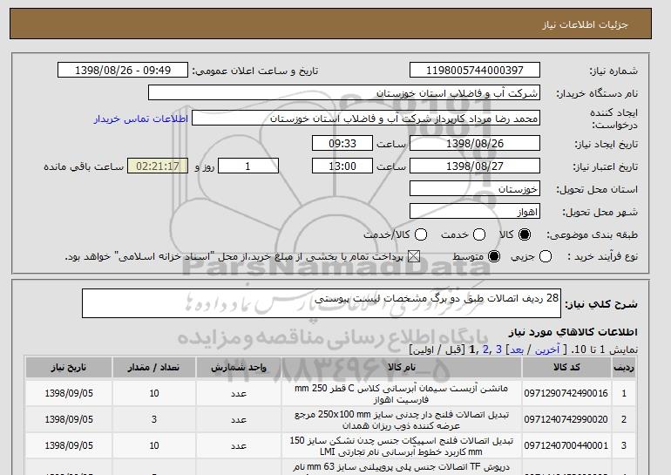Click the درپوش TF اتصالات item name
671x475 pixels.
402,468
